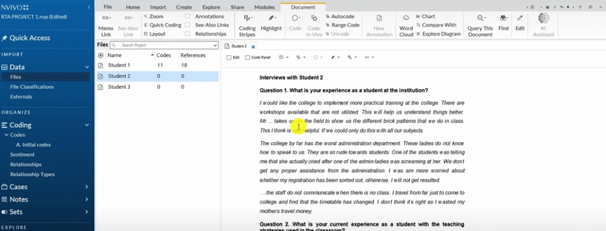Expand the Notes section
Viewport: 606px width, 231px height.
(87, 200)
